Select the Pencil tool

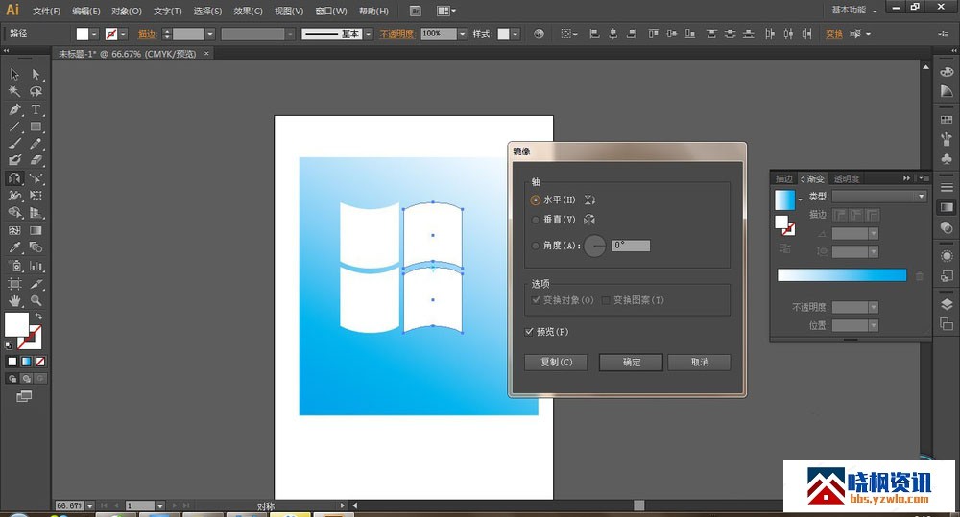pyautogui.click(x=36, y=144)
